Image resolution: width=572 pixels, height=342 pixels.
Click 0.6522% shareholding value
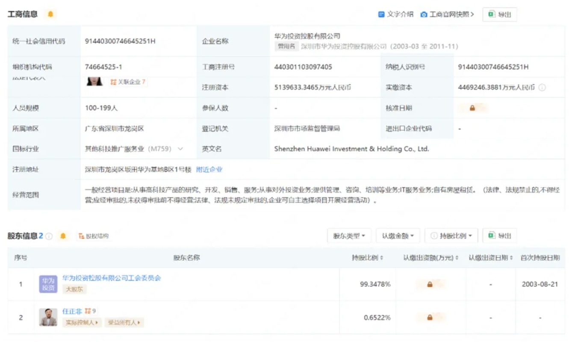377,318
